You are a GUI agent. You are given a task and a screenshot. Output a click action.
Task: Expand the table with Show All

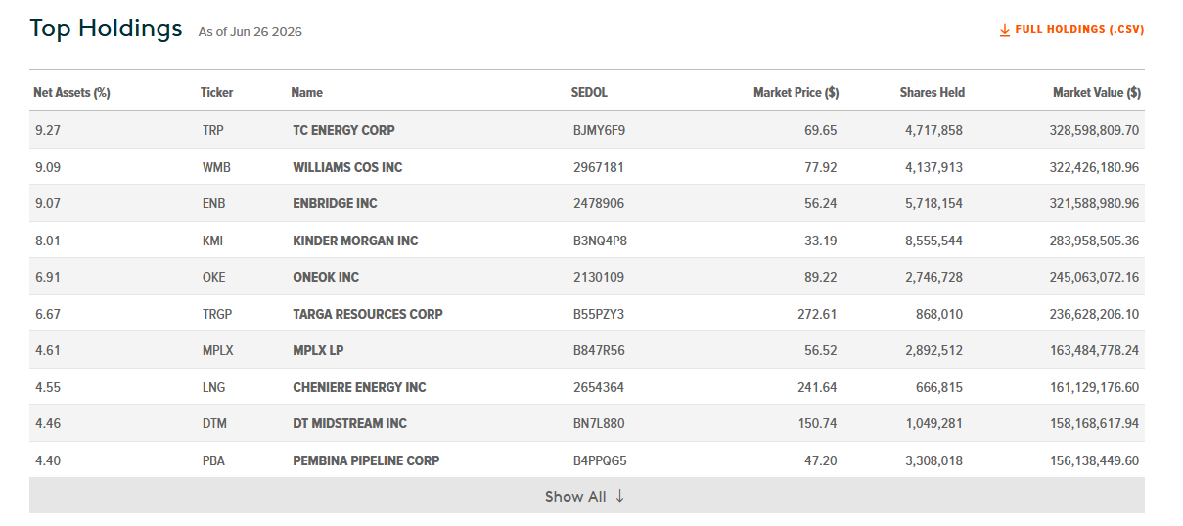point(586,496)
